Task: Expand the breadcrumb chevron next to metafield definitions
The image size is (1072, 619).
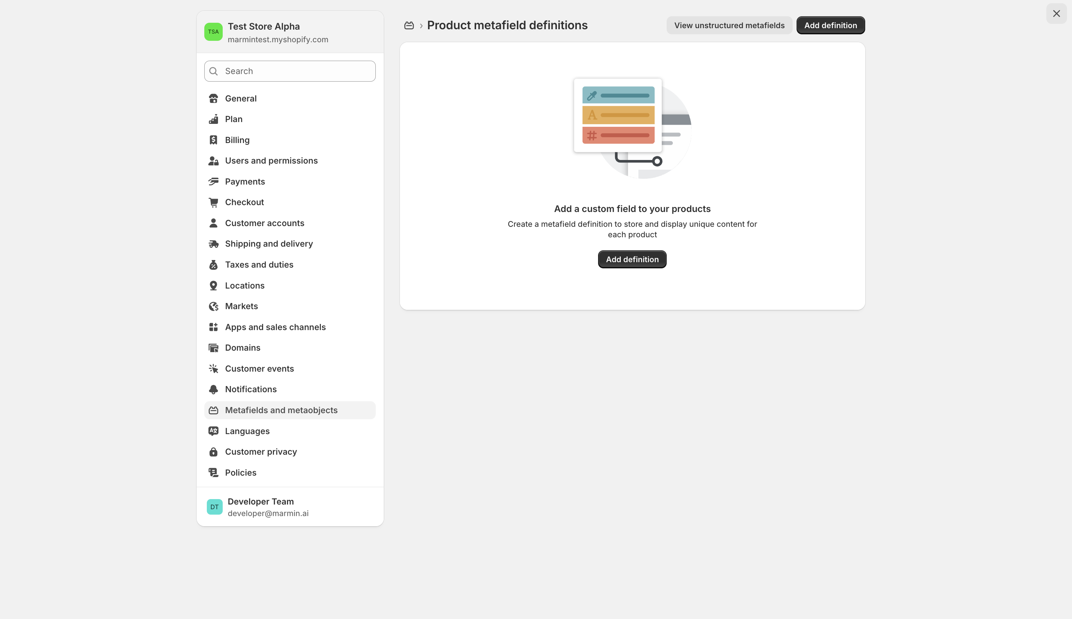Action: (420, 25)
